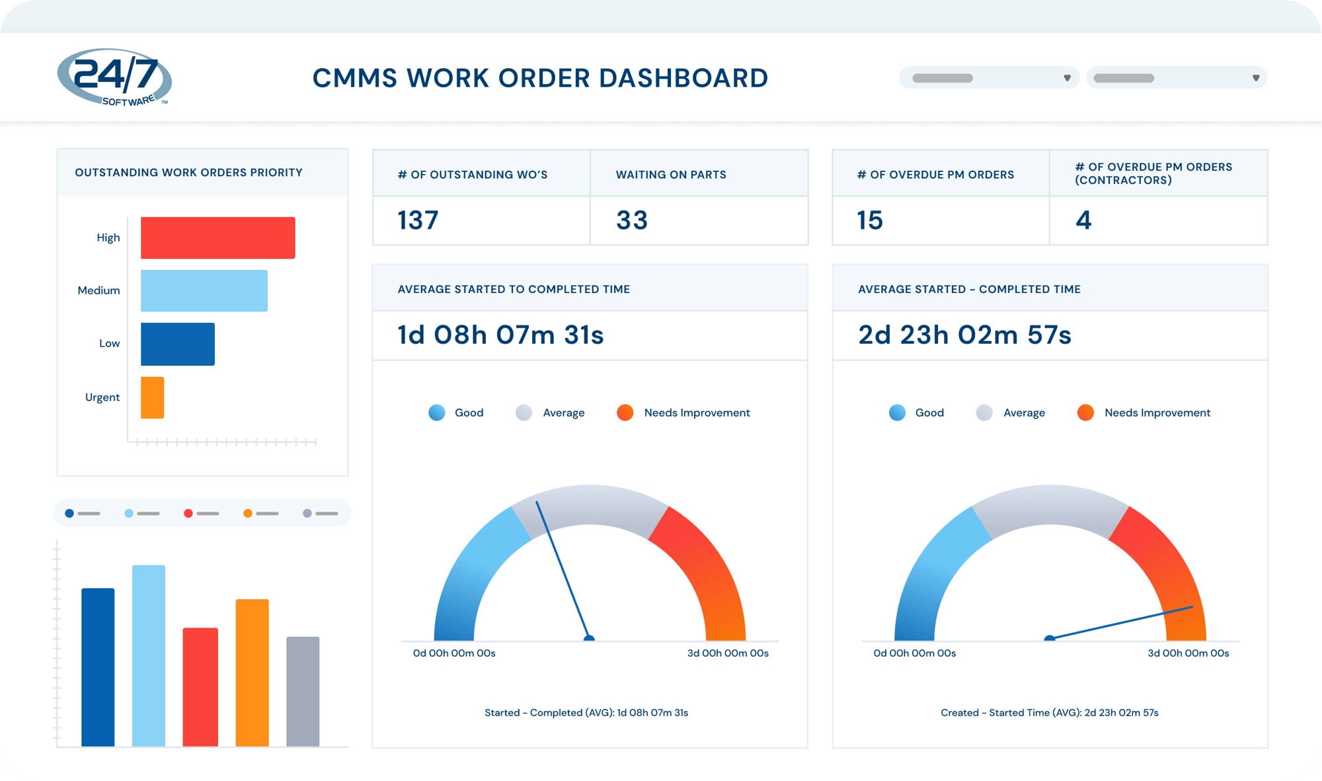Toggle the Needs Improvement legend on left gauge

(696, 412)
